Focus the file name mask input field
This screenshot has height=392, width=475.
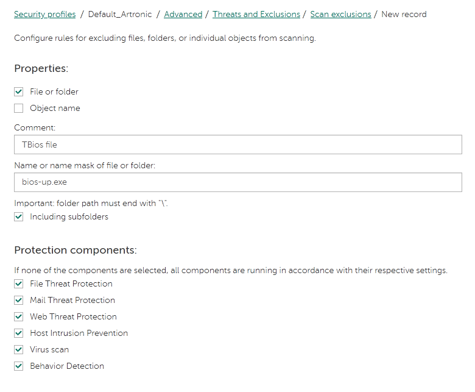[x=237, y=182]
